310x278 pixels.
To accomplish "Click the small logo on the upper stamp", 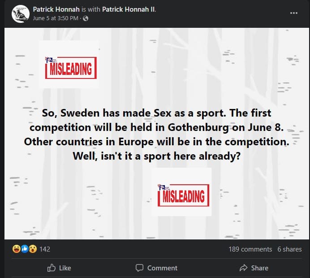I will click(49, 60).
